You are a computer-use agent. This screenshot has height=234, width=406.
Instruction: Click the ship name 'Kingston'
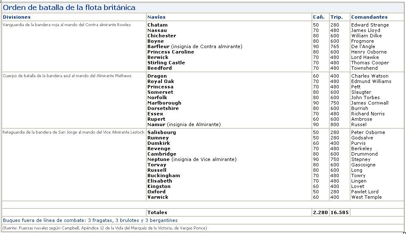(159, 186)
